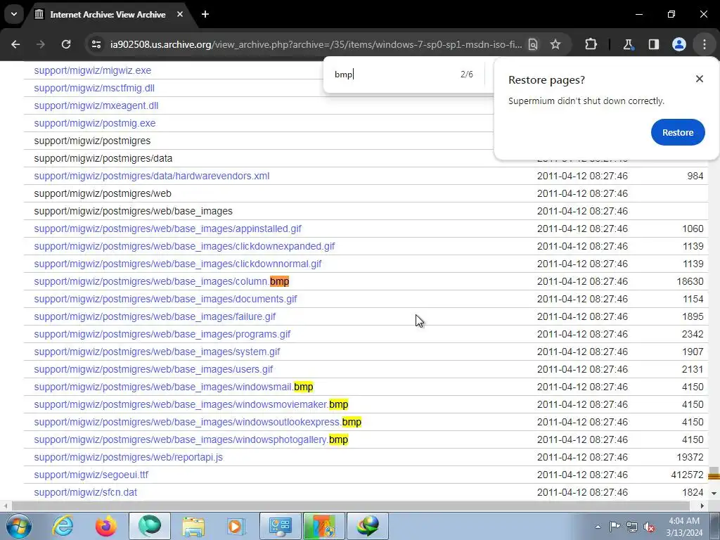Screen dimensions: 720x540
Task: Switch to the Supermium browser taskbar icon
Action: click(150, 526)
